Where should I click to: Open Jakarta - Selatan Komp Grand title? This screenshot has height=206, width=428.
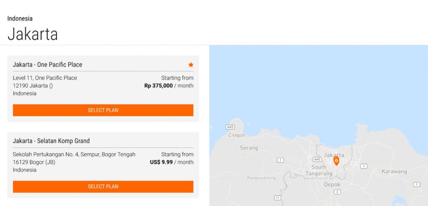click(x=51, y=141)
